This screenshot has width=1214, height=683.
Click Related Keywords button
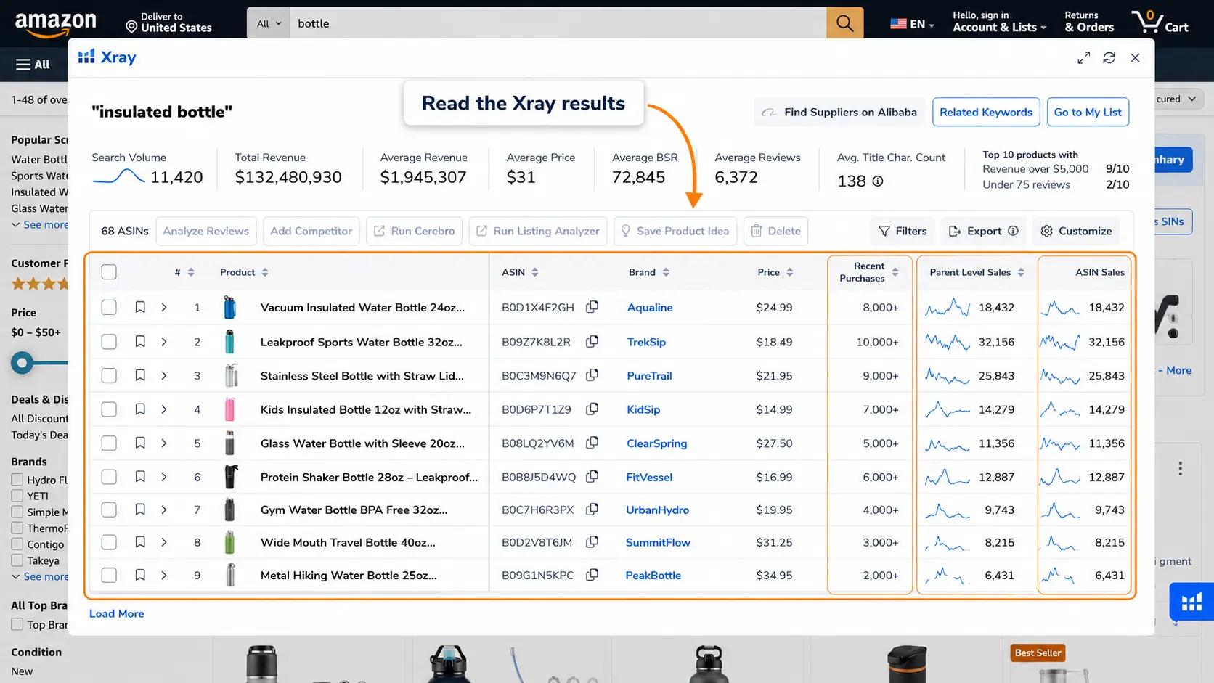tap(985, 112)
